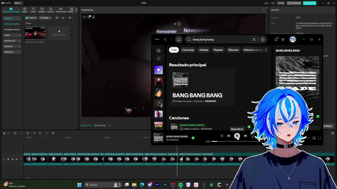Click the Compartir button

[x=294, y=3]
